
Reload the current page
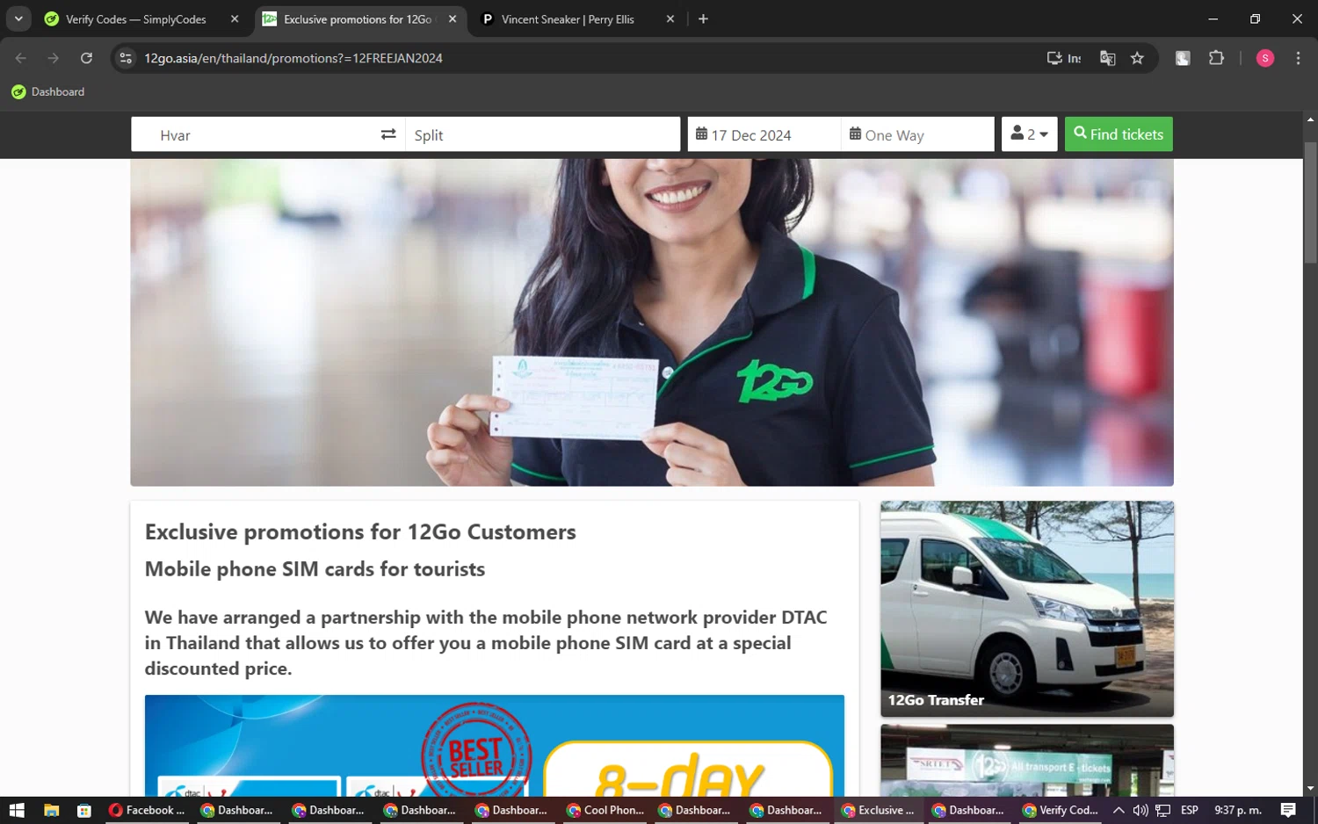(x=86, y=58)
